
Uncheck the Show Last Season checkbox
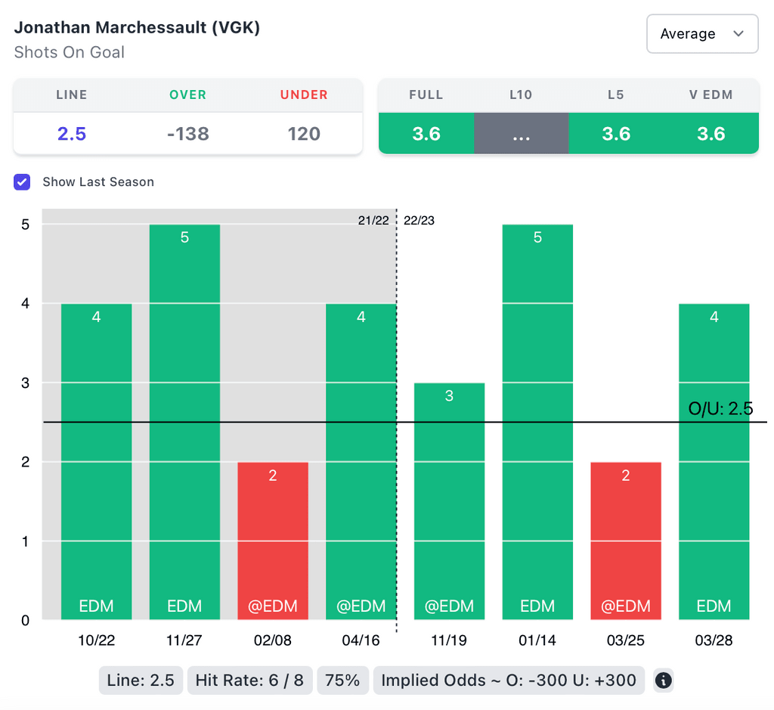point(23,182)
